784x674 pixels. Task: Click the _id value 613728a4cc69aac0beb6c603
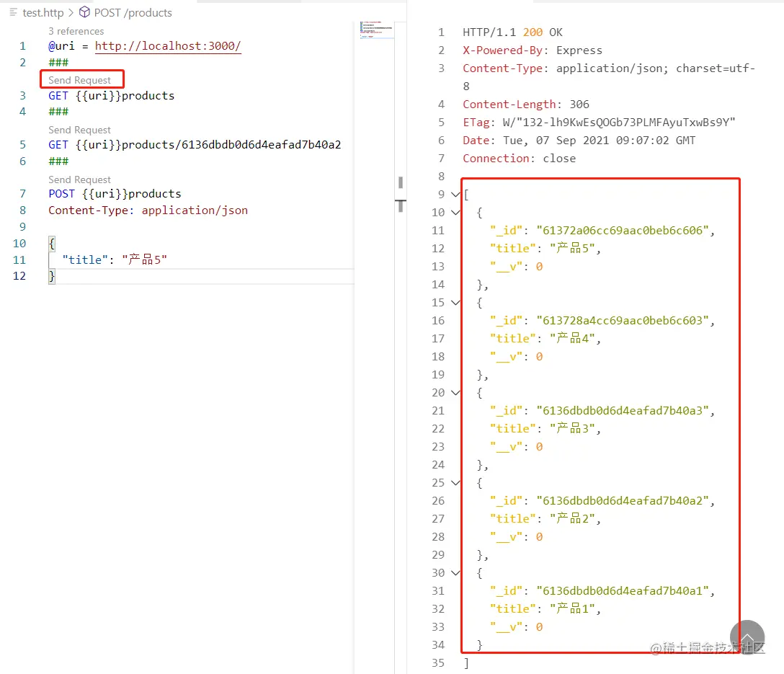623,321
